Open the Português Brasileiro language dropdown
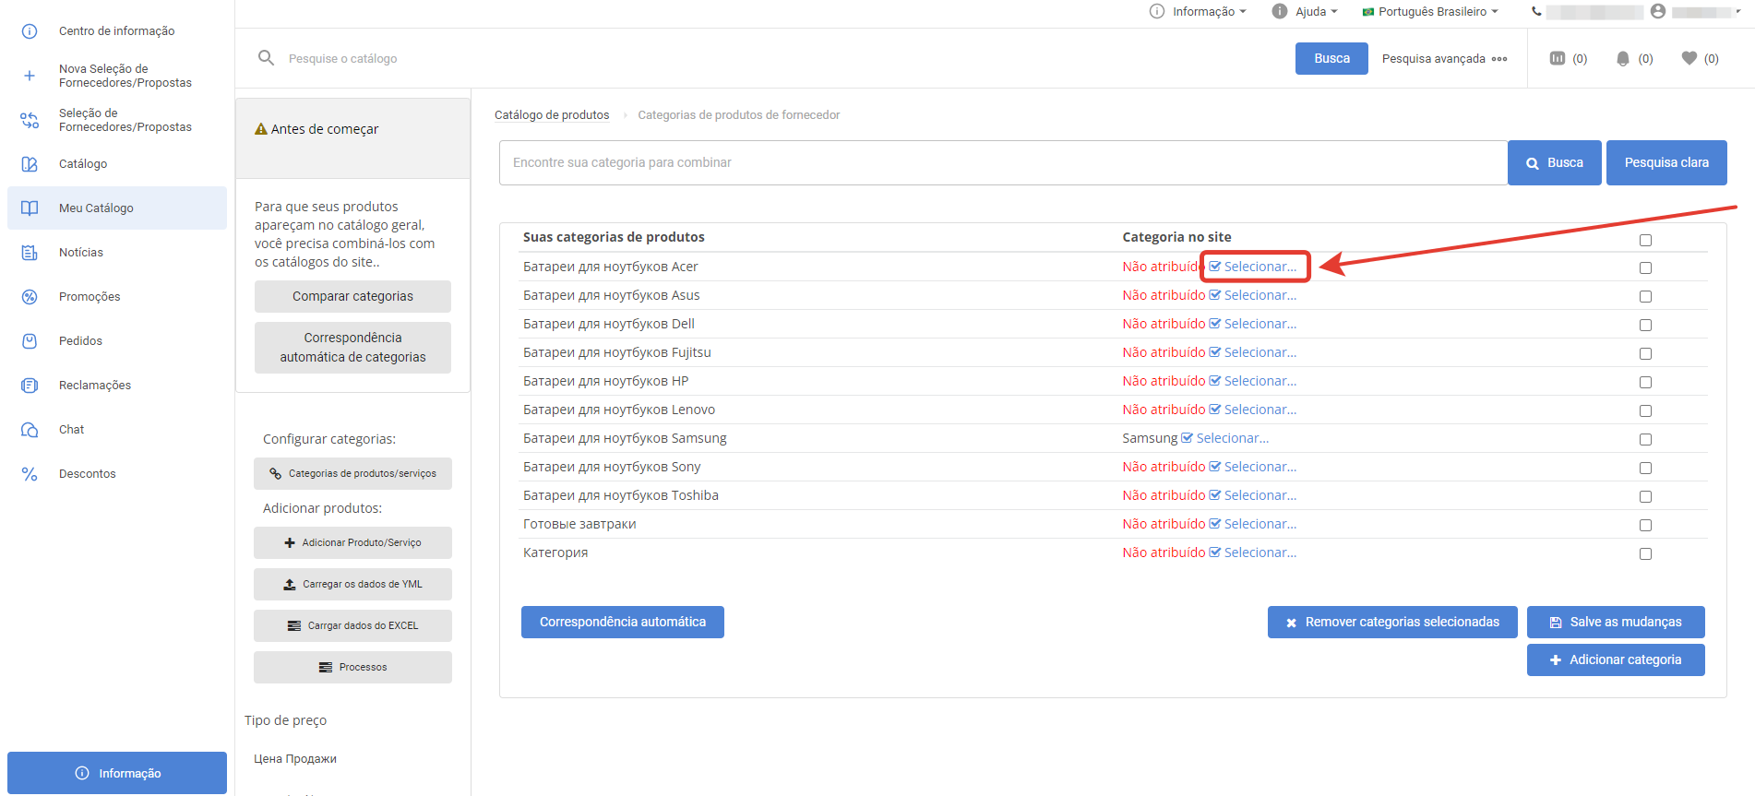This screenshot has width=1755, height=796. (x=1431, y=11)
